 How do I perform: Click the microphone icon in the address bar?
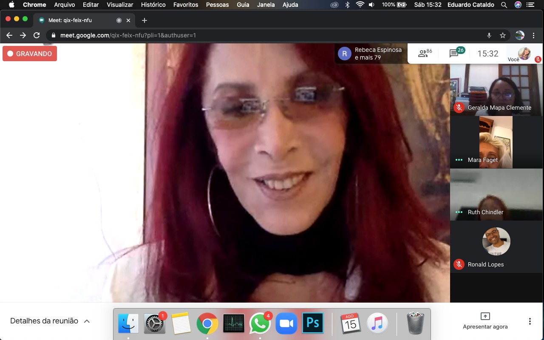(x=489, y=35)
